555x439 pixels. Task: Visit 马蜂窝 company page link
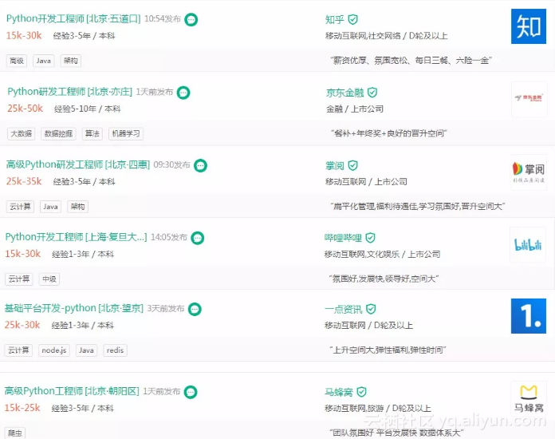(x=339, y=392)
